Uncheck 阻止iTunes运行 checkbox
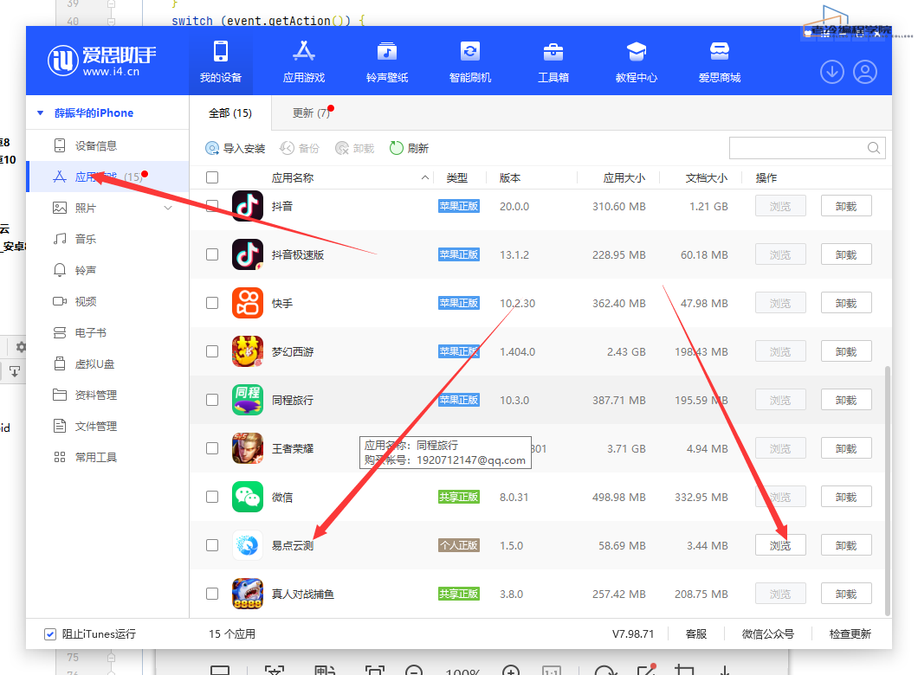The image size is (918, 675). [x=50, y=634]
